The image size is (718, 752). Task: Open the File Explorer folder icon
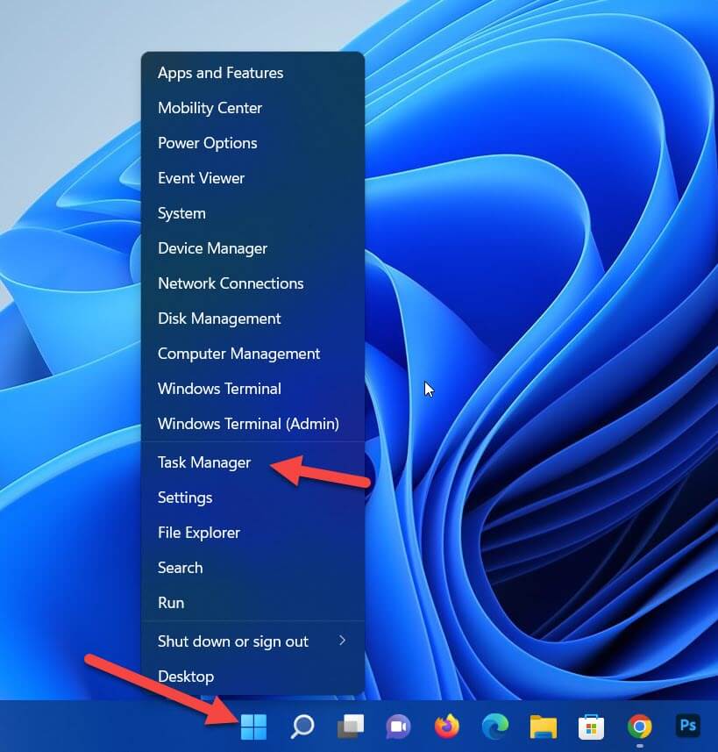(x=544, y=727)
